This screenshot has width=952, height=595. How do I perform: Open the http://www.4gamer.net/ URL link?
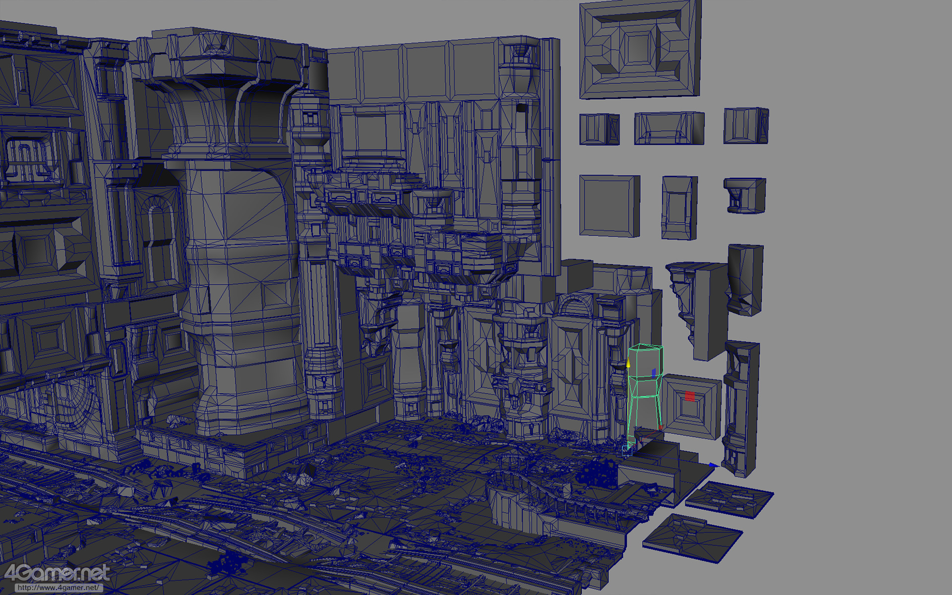pyautogui.click(x=58, y=588)
